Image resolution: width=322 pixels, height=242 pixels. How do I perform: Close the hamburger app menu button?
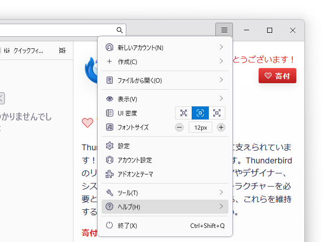224,30
